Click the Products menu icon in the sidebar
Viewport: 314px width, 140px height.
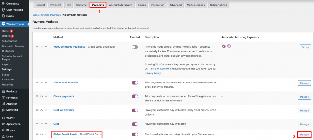coord(3,92)
